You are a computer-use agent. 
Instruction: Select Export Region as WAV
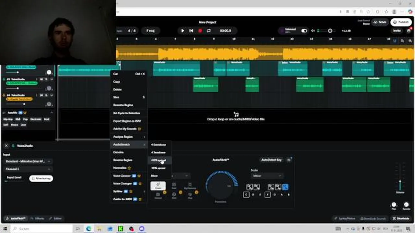128,121
